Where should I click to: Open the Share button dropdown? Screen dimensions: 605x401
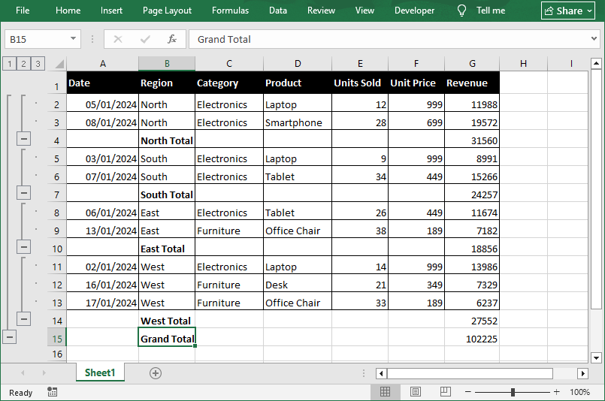tap(589, 11)
